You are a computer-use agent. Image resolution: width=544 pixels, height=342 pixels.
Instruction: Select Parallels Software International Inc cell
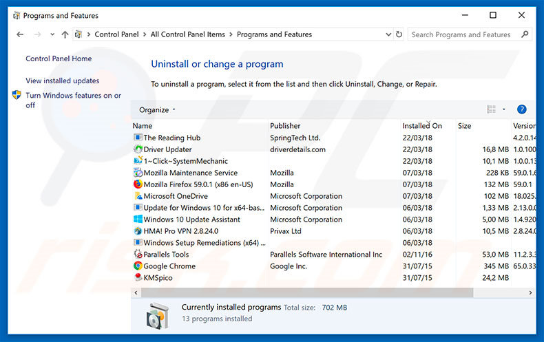point(326,254)
